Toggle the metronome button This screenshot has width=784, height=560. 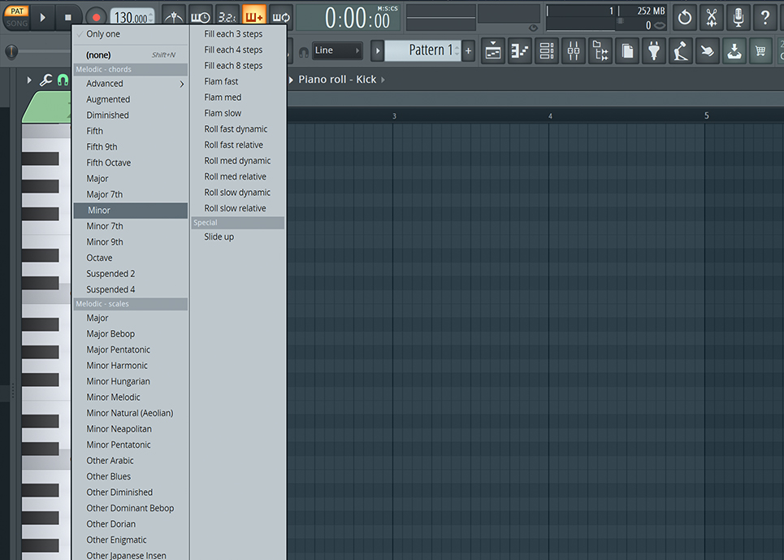(173, 16)
